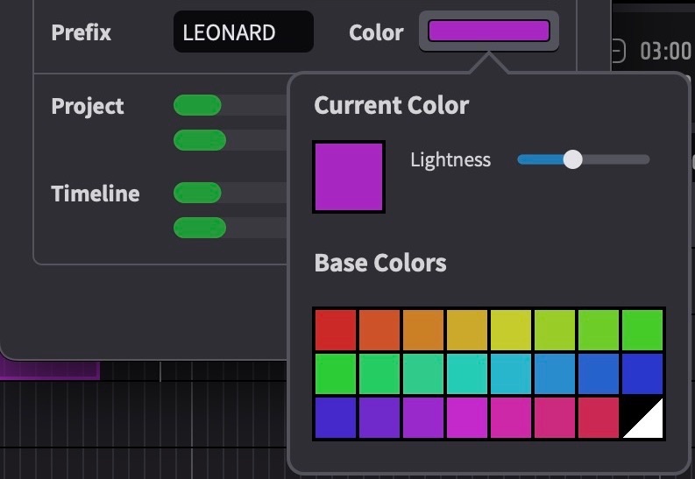Pick the sky blue base color swatch
695x479 pixels.
pos(511,374)
